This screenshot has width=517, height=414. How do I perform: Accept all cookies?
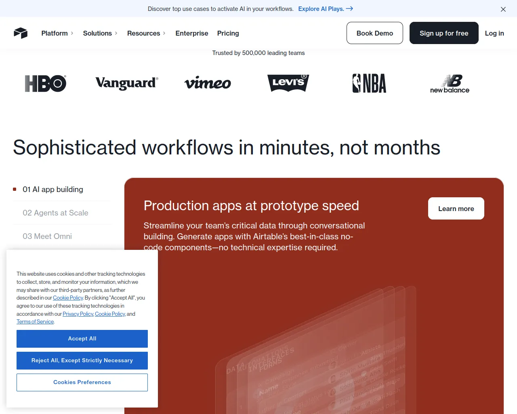click(82, 339)
